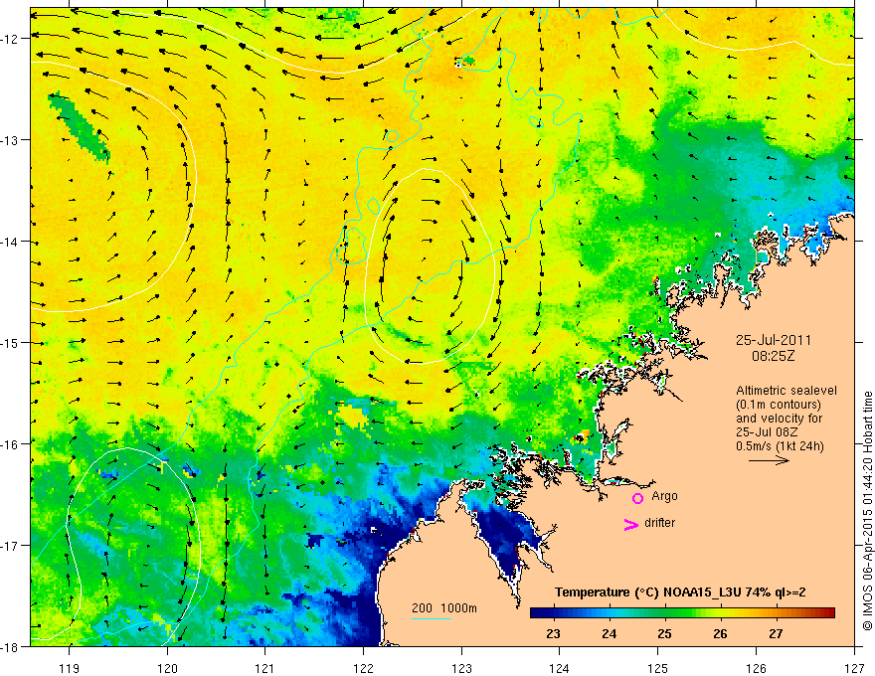Click longitude axis label 126

pyautogui.click(x=756, y=668)
